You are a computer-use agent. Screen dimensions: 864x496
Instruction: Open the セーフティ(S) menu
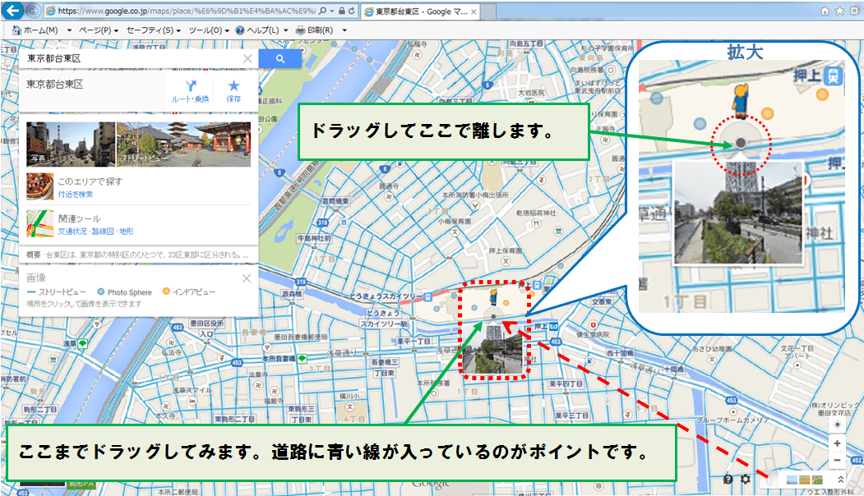click(153, 30)
